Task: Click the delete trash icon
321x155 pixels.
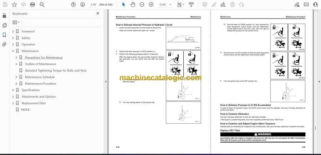Action: click(232, 5)
